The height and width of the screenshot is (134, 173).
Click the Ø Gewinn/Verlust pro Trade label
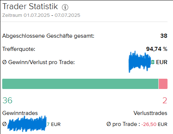pyautogui.click(x=38, y=62)
